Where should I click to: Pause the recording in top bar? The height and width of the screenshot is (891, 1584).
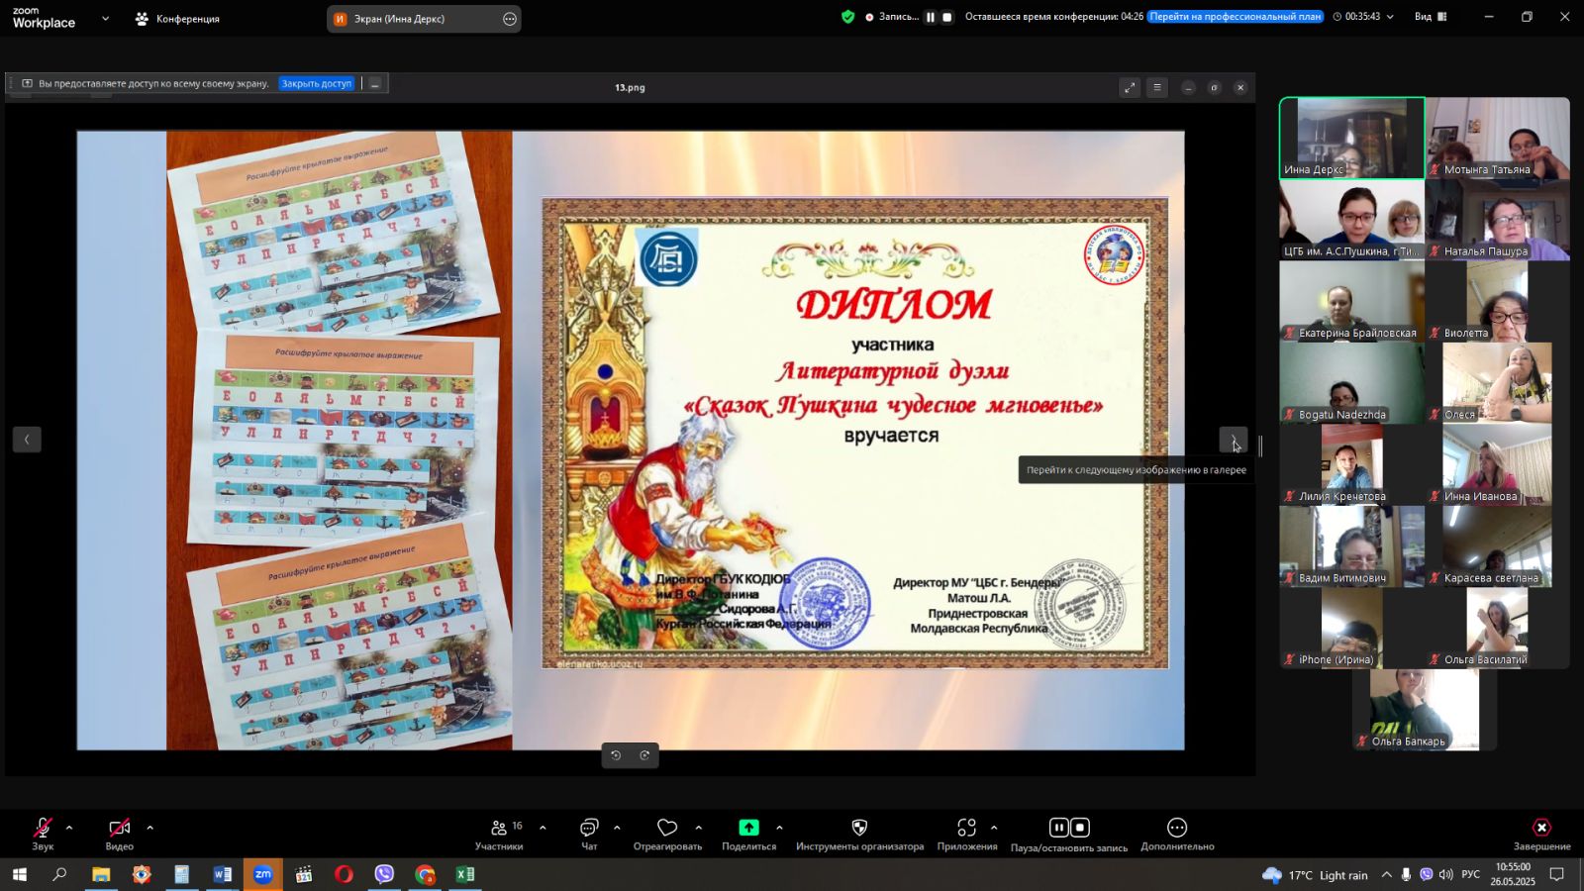[x=930, y=17]
